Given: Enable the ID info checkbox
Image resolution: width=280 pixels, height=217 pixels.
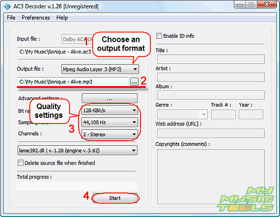Looking at the screenshot, I should tap(159, 36).
